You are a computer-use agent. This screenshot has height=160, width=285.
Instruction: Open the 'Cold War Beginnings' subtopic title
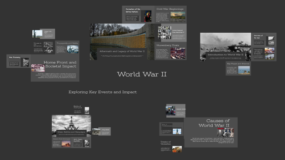click(170, 9)
